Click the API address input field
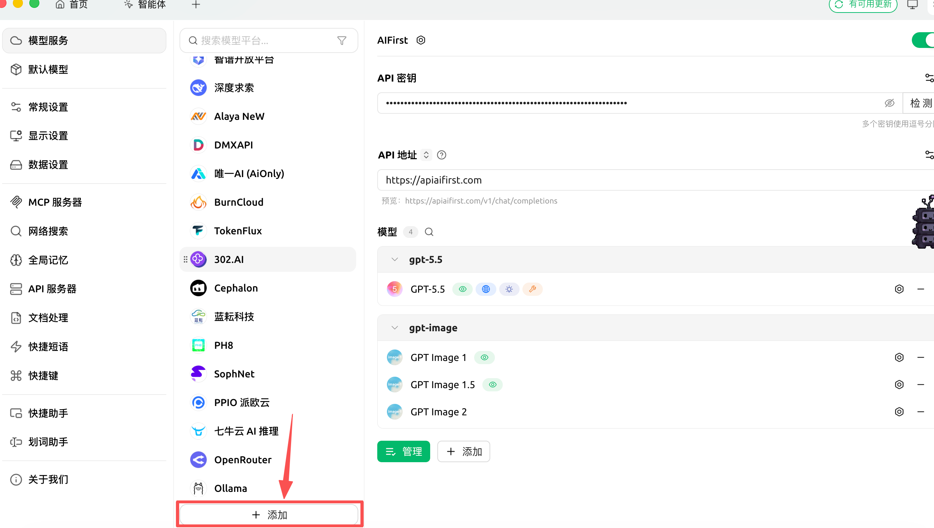This screenshot has width=934, height=528. 655,180
